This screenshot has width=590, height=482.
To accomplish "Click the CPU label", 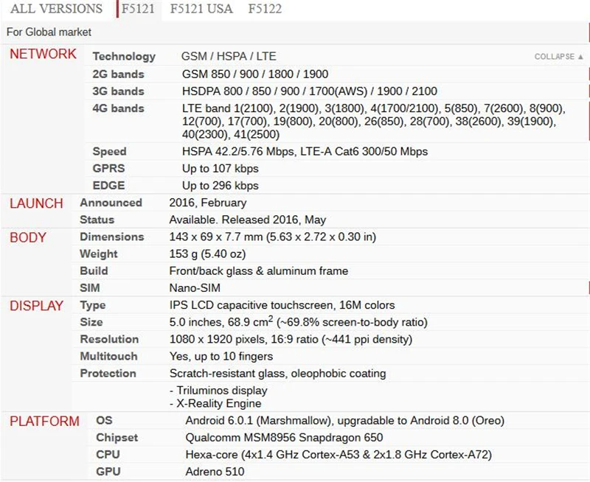I will [108, 455].
